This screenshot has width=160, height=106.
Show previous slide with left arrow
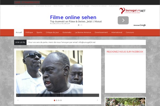[x=18, y=100]
